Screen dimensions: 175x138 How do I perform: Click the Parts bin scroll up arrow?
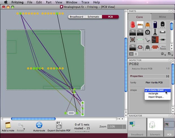point(172,45)
